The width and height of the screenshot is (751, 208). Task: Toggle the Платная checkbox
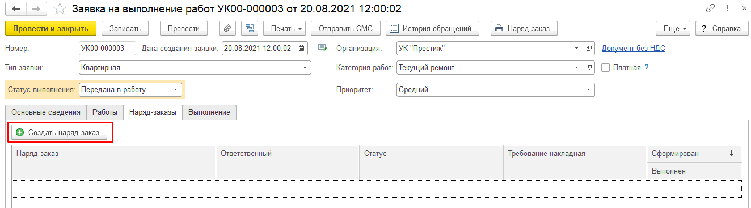[x=605, y=68]
